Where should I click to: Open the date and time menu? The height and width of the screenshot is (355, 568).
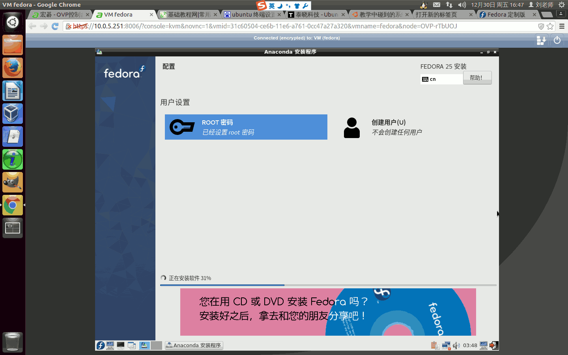[x=497, y=5]
